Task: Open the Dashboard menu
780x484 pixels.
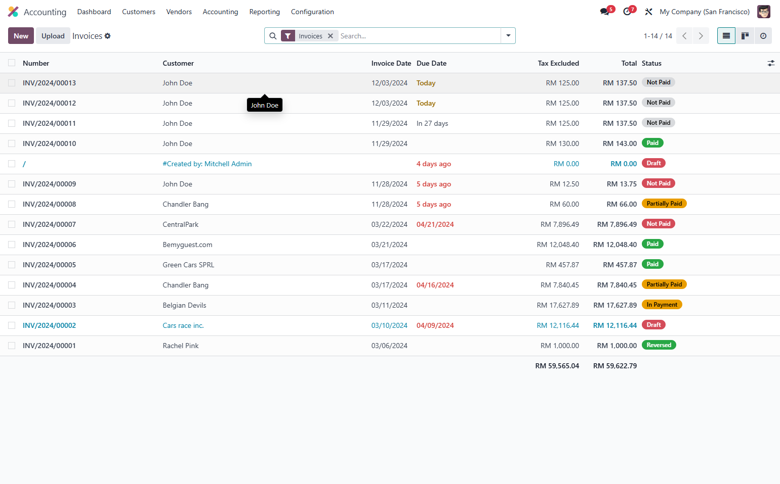Action: click(x=94, y=12)
